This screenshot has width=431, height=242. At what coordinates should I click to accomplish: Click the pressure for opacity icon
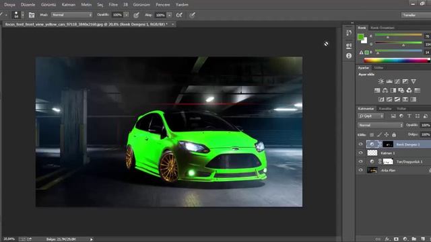click(x=136, y=15)
